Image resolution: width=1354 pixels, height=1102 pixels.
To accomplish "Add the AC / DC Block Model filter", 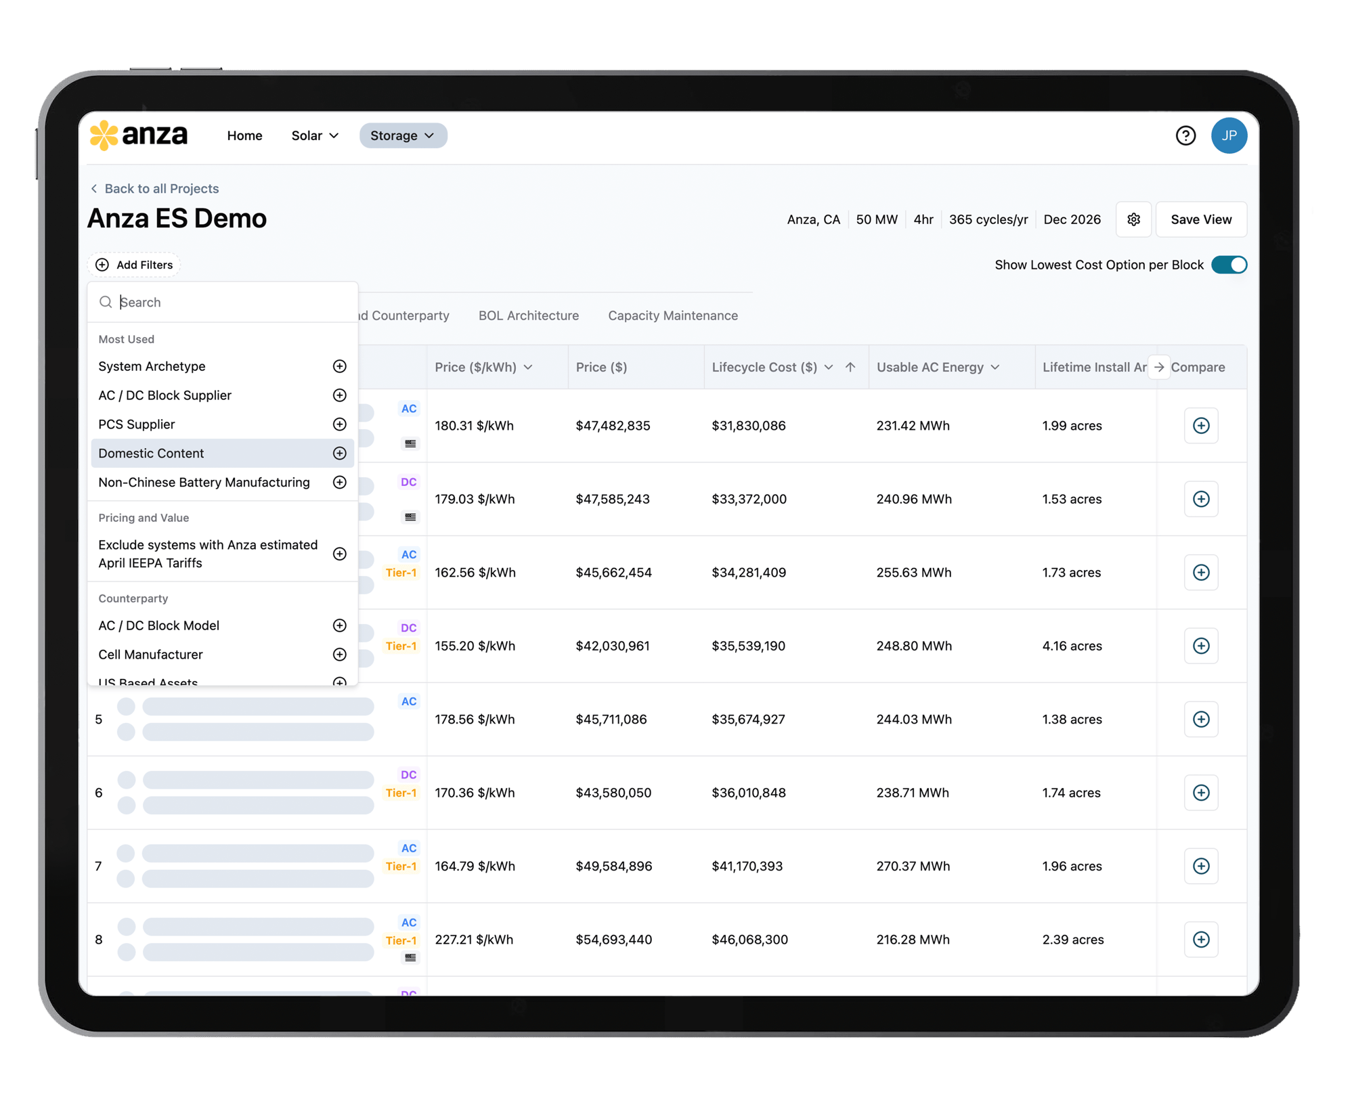I will [340, 625].
